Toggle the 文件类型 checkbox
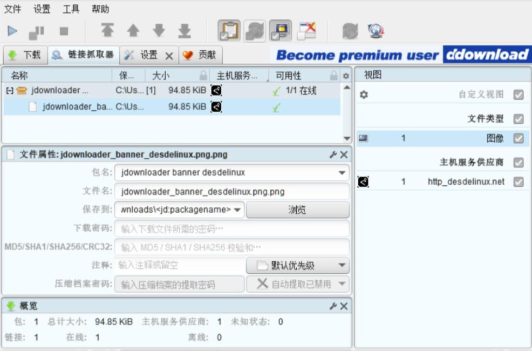 tap(519, 119)
